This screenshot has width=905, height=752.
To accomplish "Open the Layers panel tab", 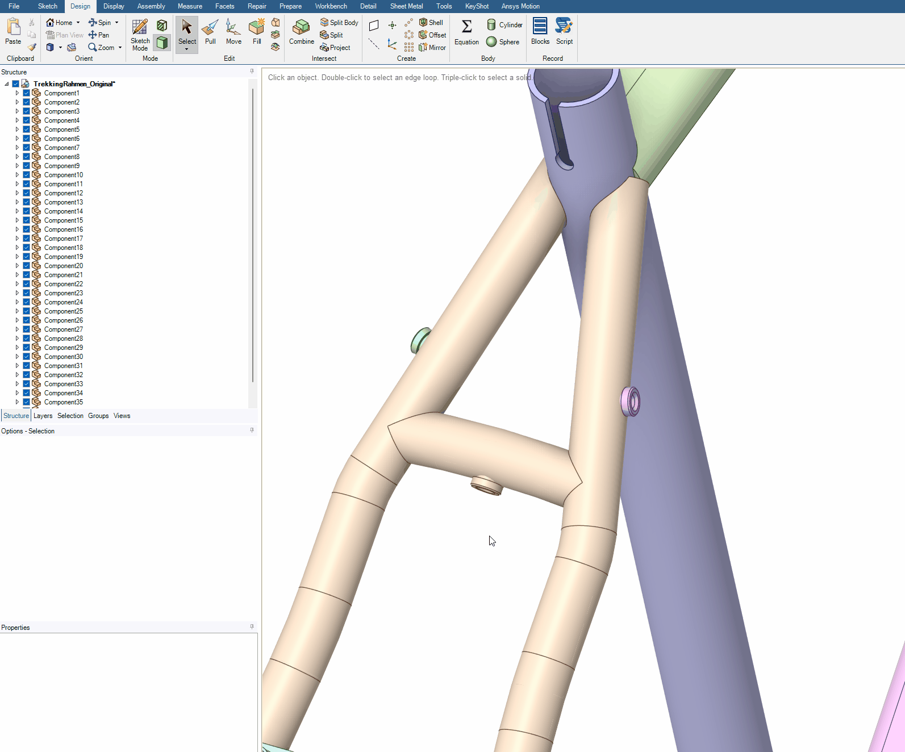I will [43, 416].
